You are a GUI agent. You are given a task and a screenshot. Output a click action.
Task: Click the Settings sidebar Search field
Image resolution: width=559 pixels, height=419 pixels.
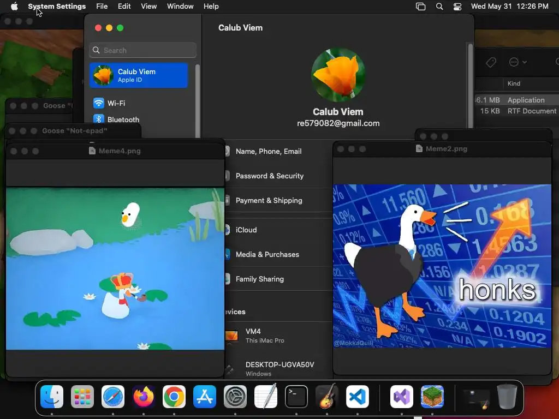pyautogui.click(x=142, y=50)
